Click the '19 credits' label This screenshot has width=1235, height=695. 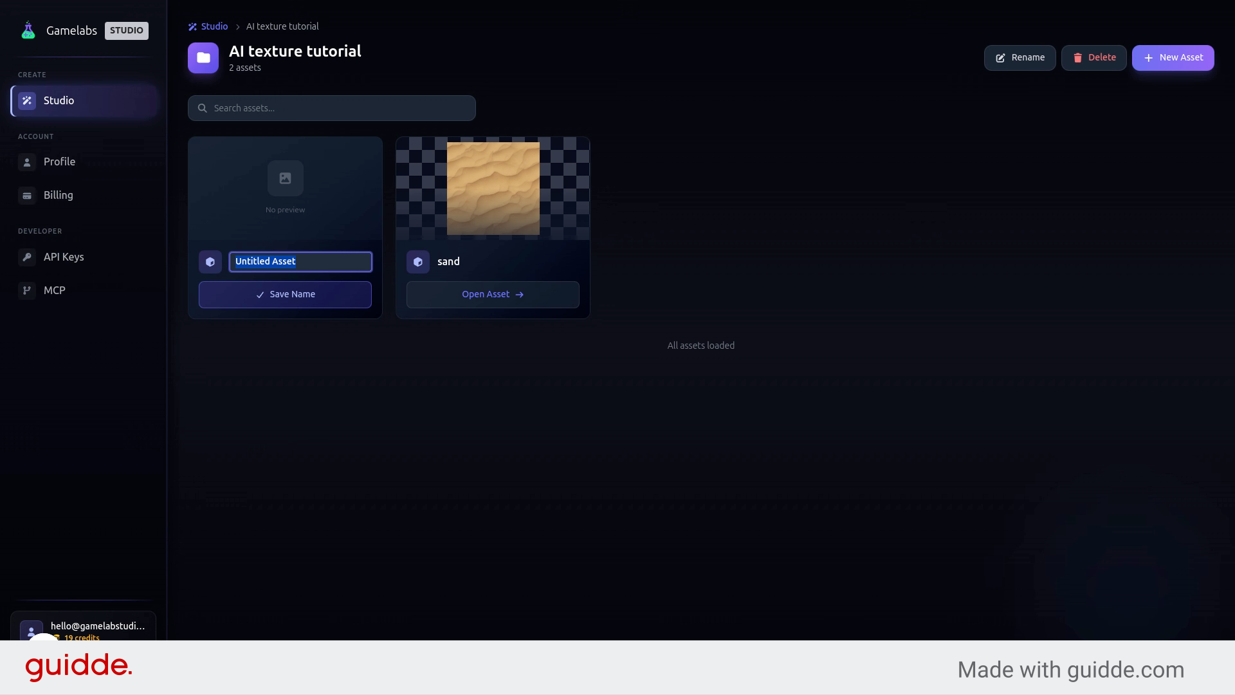pos(82,638)
